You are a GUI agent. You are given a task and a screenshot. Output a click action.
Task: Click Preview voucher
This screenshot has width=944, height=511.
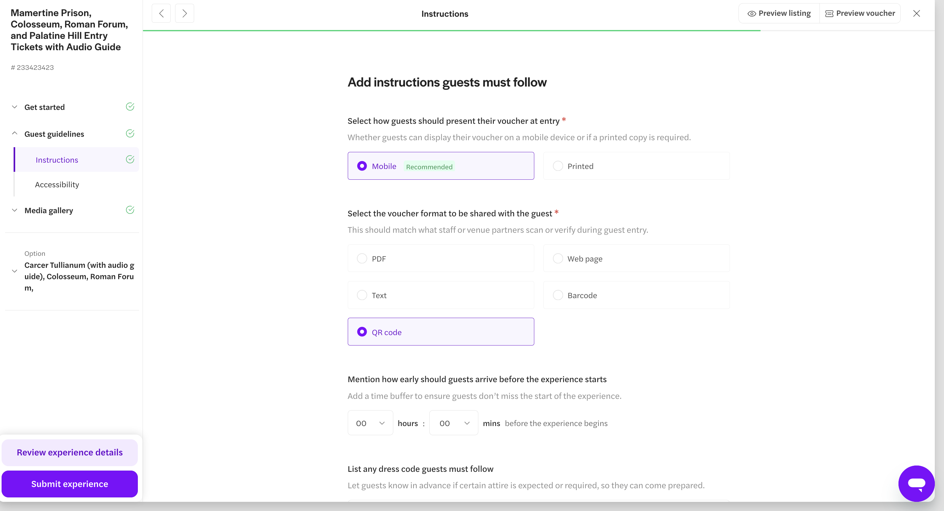click(860, 14)
